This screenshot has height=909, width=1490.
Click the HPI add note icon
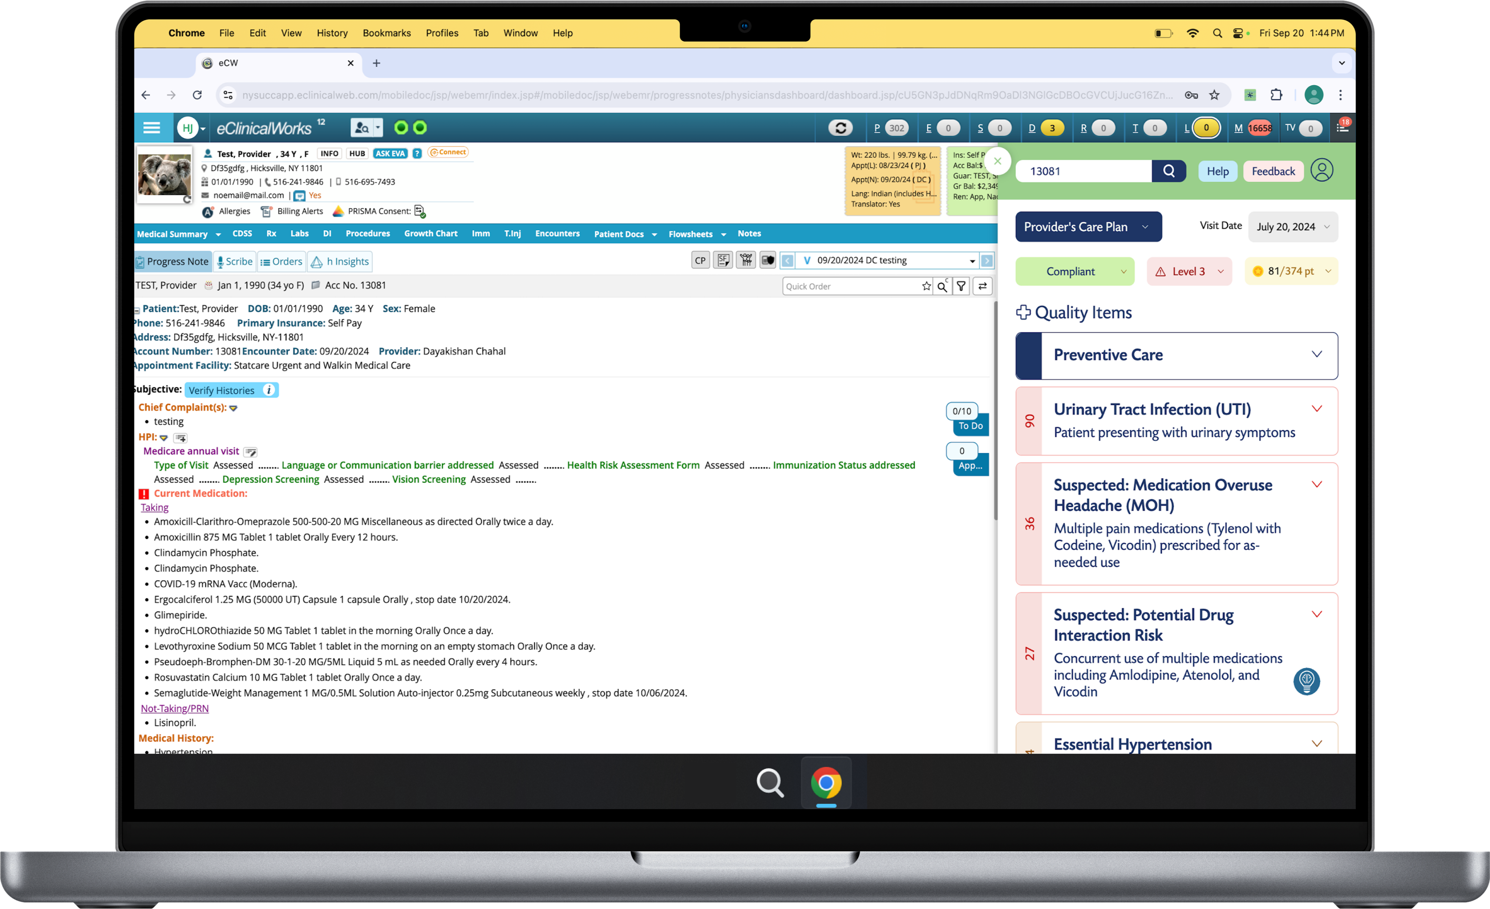tap(181, 437)
